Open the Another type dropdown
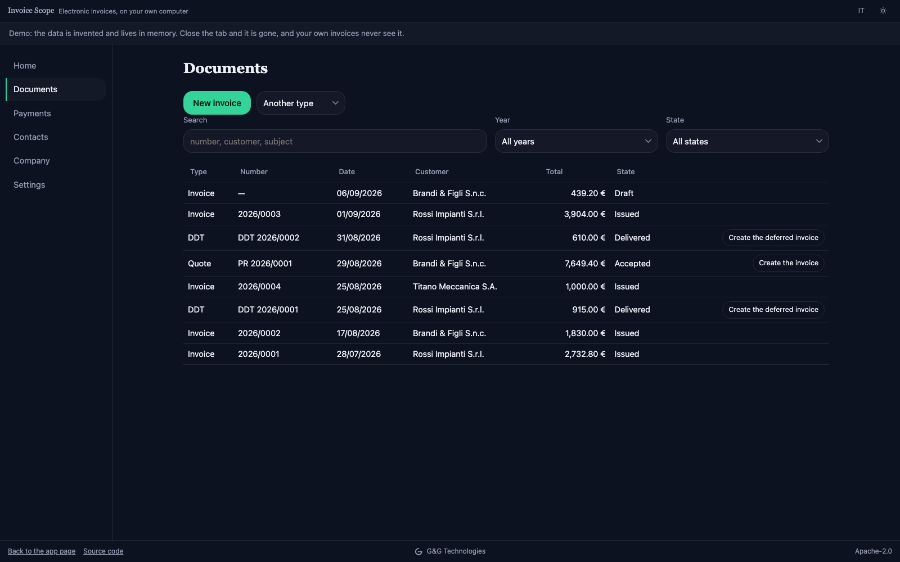The height and width of the screenshot is (562, 900). pos(301,103)
